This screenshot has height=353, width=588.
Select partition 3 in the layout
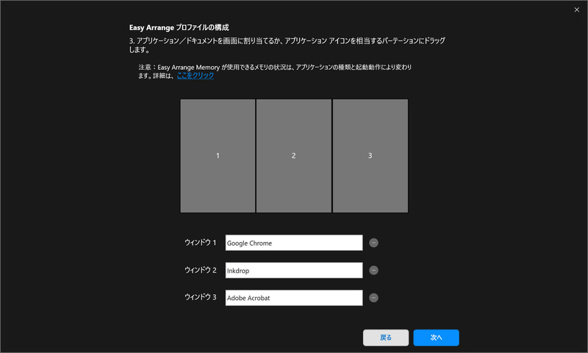click(x=370, y=156)
